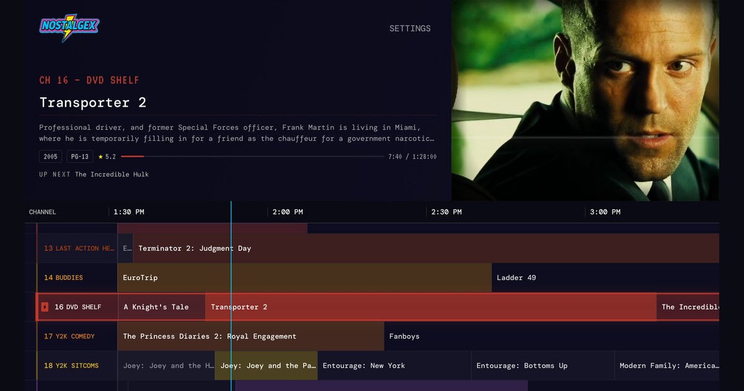The height and width of the screenshot is (391, 744).
Task: Select Entourage: New York episode
Action: 394,366
